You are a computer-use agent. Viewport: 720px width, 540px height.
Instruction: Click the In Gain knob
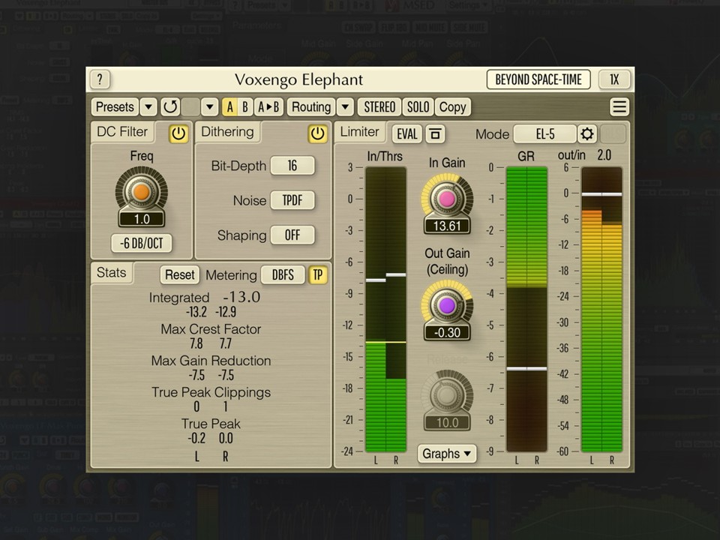pos(447,199)
